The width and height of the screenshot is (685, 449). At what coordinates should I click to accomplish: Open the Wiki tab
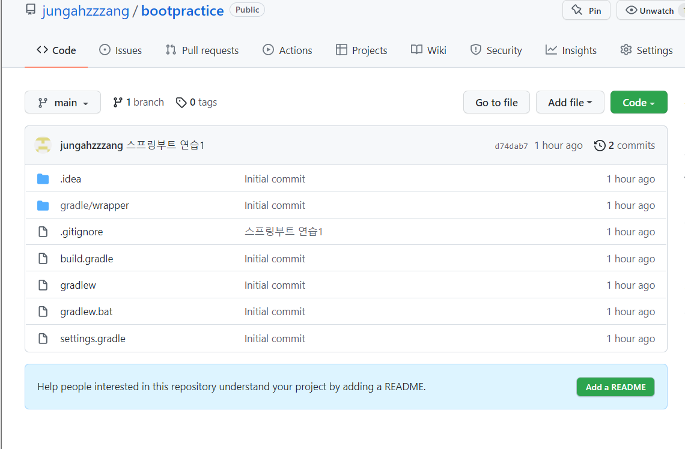428,50
